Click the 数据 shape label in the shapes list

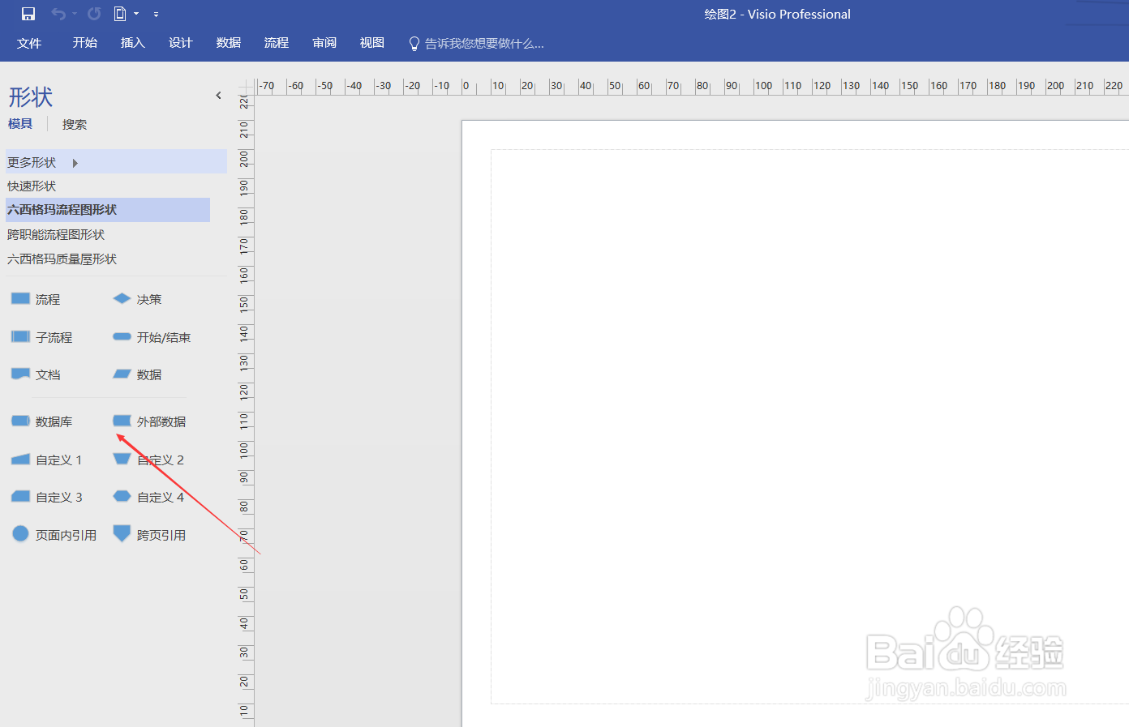tap(149, 375)
